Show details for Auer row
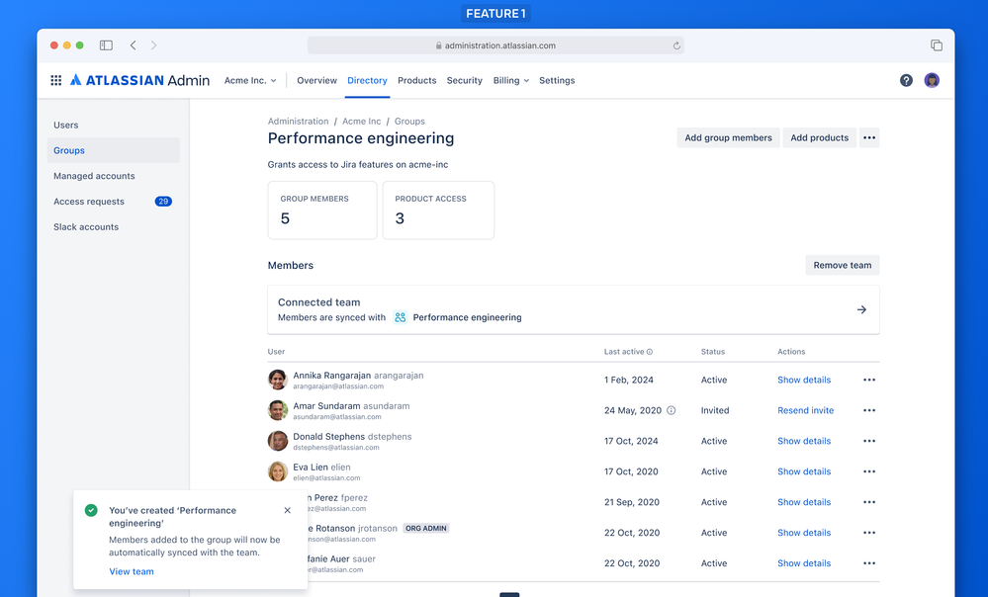 [804, 563]
